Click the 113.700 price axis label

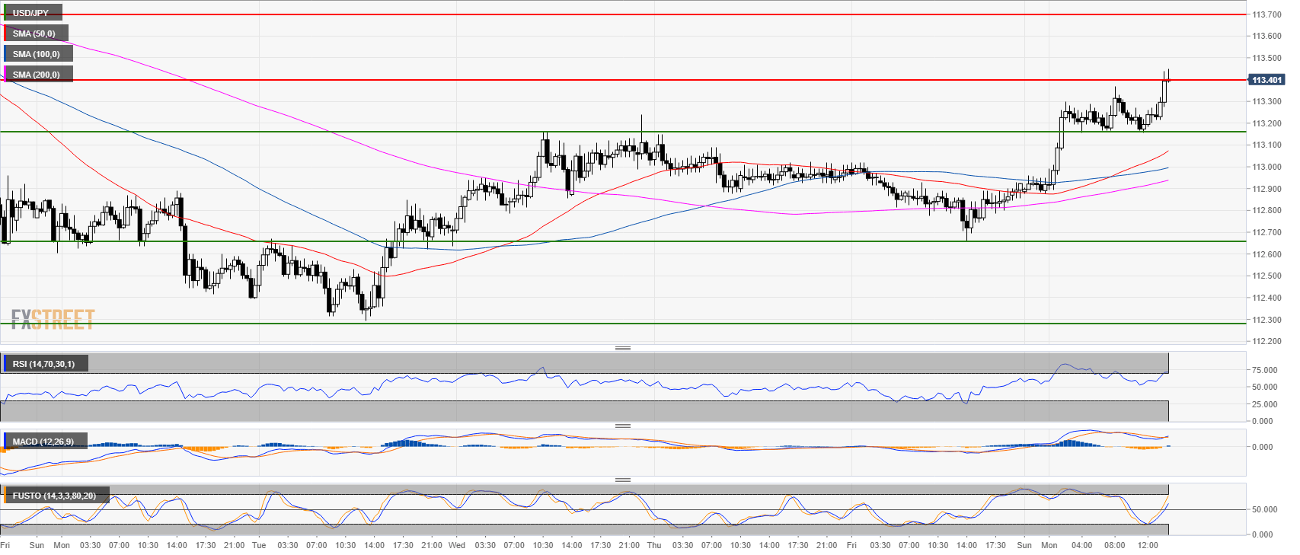(1266, 14)
